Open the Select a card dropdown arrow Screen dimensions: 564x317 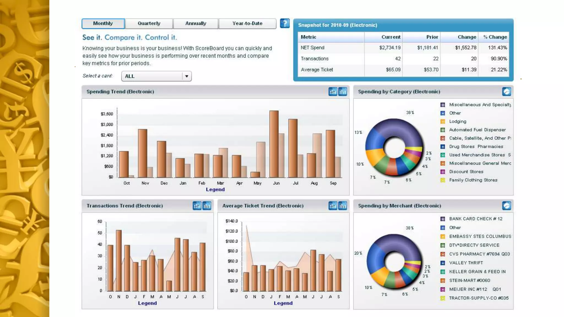(186, 76)
